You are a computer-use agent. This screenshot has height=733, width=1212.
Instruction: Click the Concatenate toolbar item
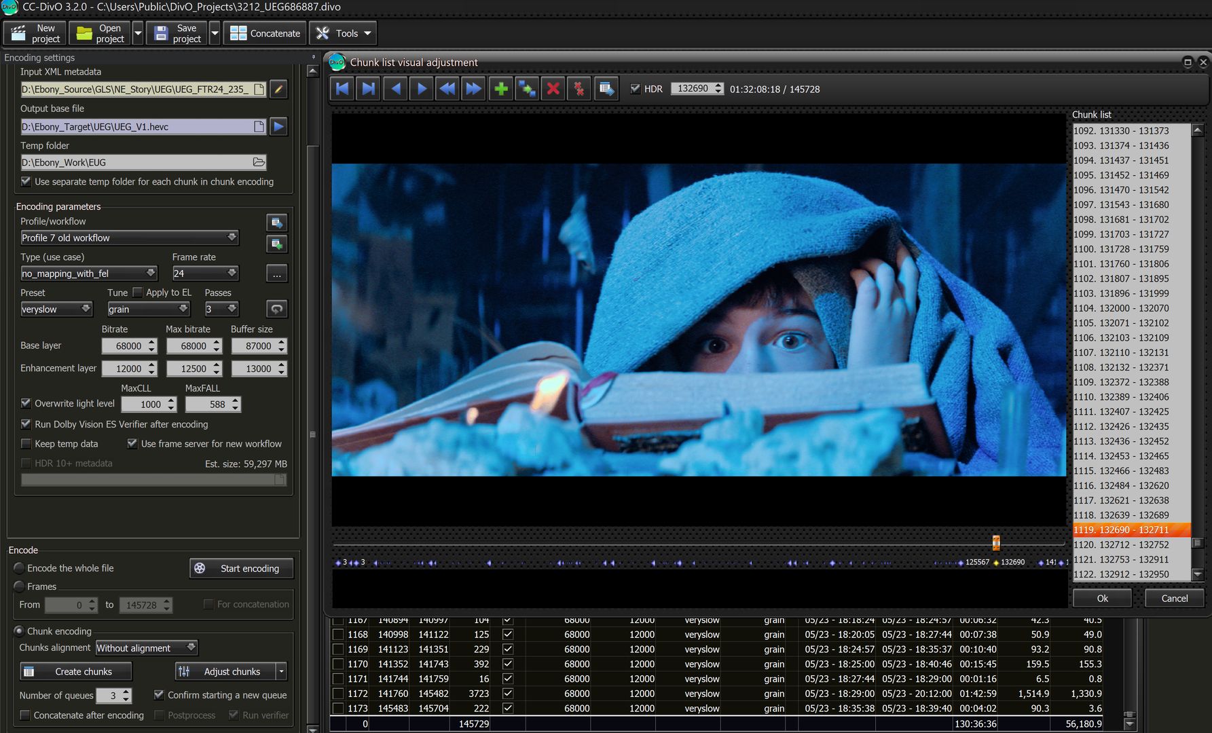(264, 33)
